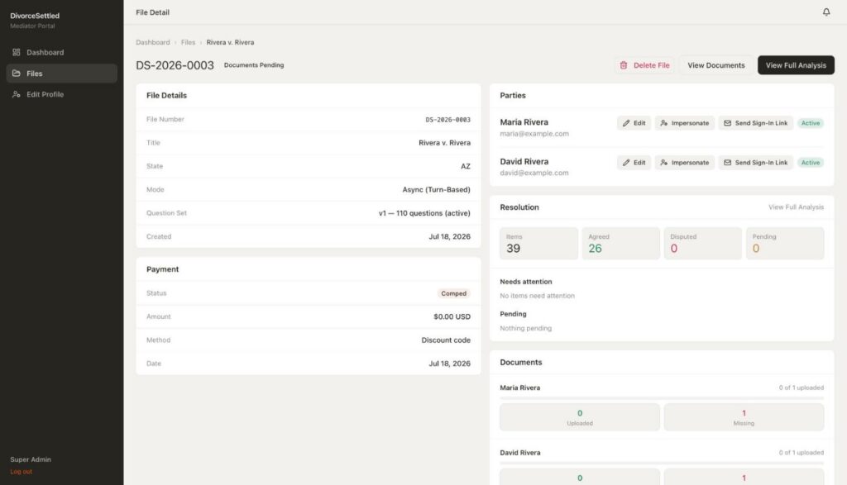The width and height of the screenshot is (847, 485).
Task: Click Maria Rivera's Missing documents tile
Action: pos(744,417)
